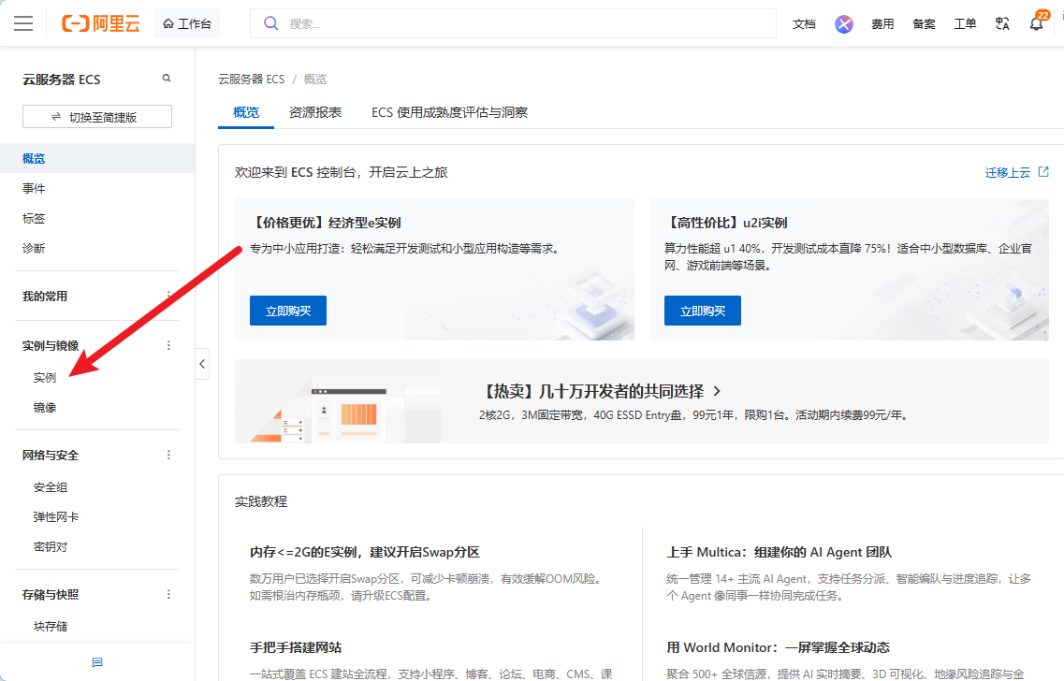
Task: Select 事件 in the sidebar
Action: click(x=34, y=189)
